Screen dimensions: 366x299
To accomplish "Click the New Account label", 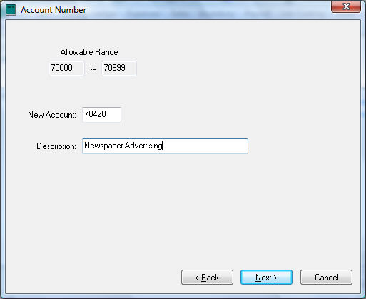I will point(52,115).
